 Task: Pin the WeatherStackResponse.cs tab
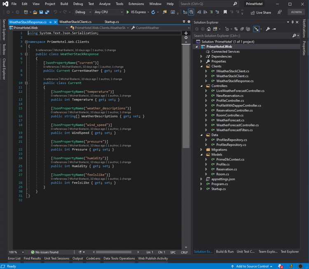pyautogui.click(x=51, y=22)
